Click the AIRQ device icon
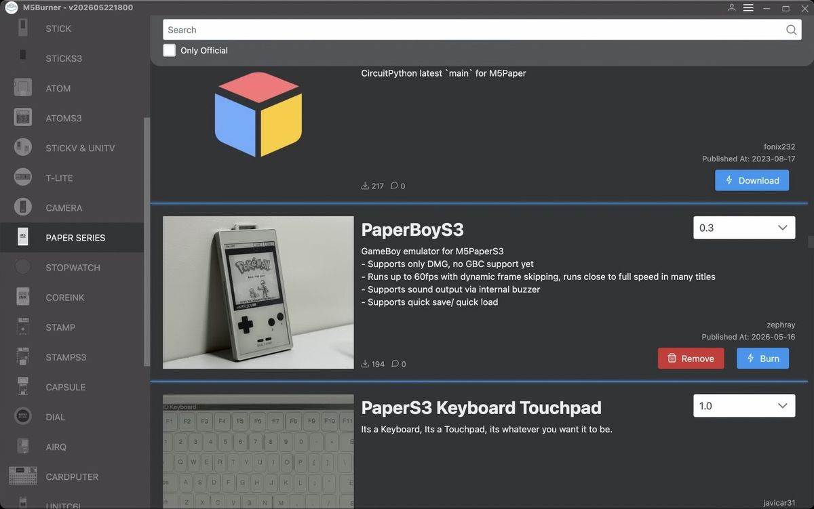 coord(23,447)
